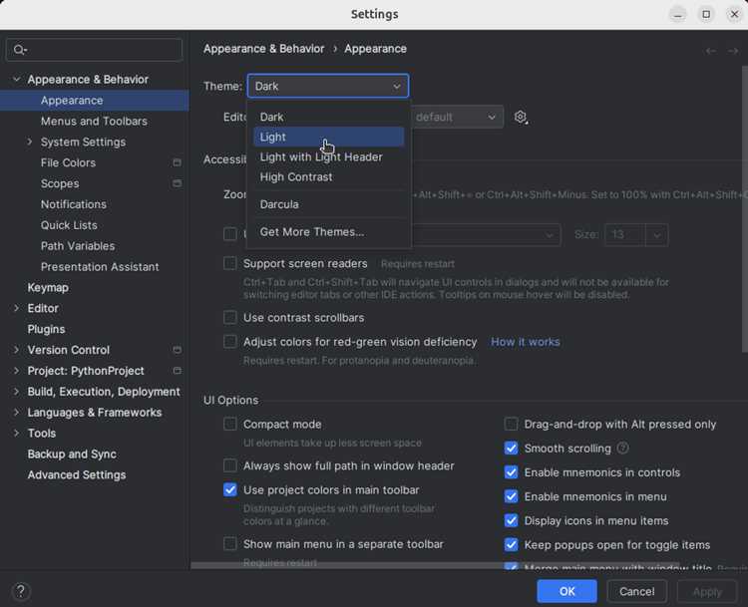The image size is (748, 607).
Task: Expand Version Control tree node
Action: (17, 350)
